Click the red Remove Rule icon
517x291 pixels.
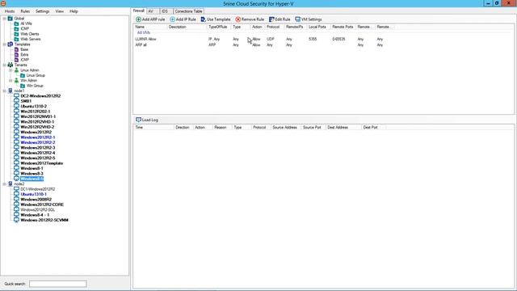tap(237, 19)
